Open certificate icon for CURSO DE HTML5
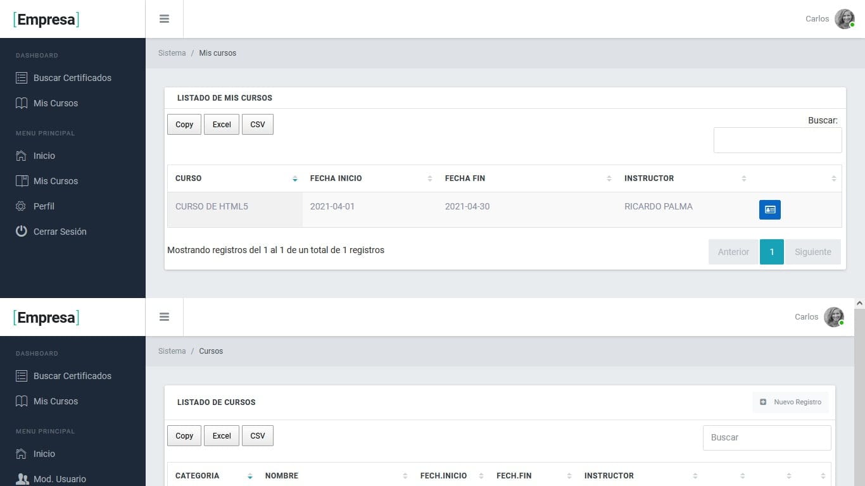Viewport: 865px width, 486px height. tap(769, 209)
